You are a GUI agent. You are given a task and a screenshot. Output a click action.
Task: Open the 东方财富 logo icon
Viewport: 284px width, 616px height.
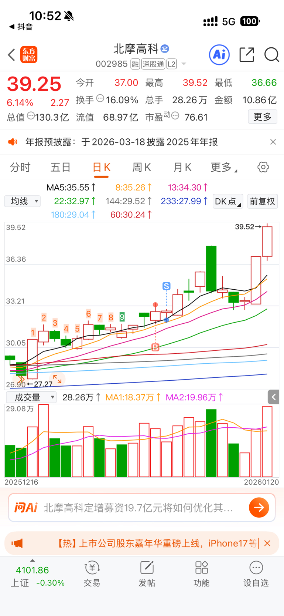pos(29,55)
